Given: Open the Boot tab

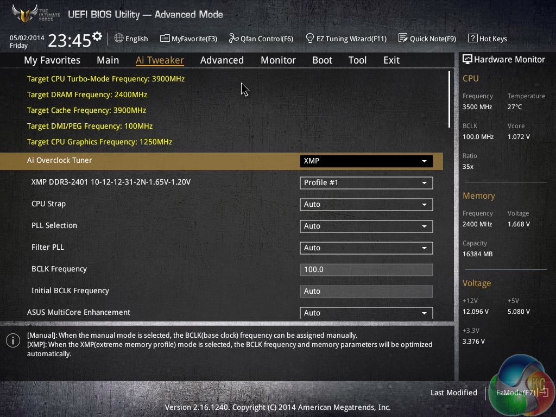Looking at the screenshot, I should click(x=322, y=60).
